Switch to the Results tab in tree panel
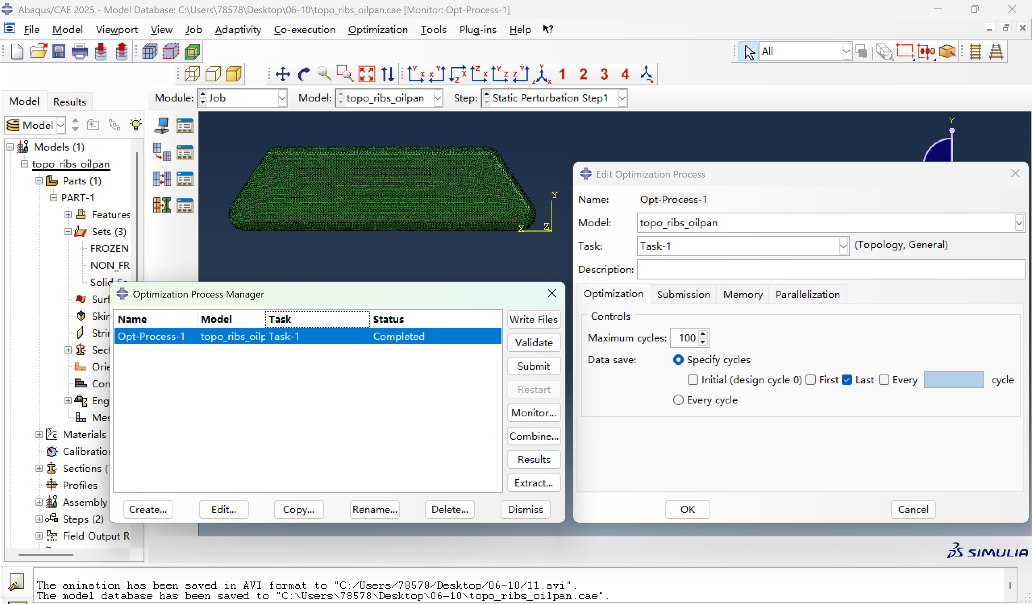The width and height of the screenshot is (1032, 604). (x=69, y=102)
